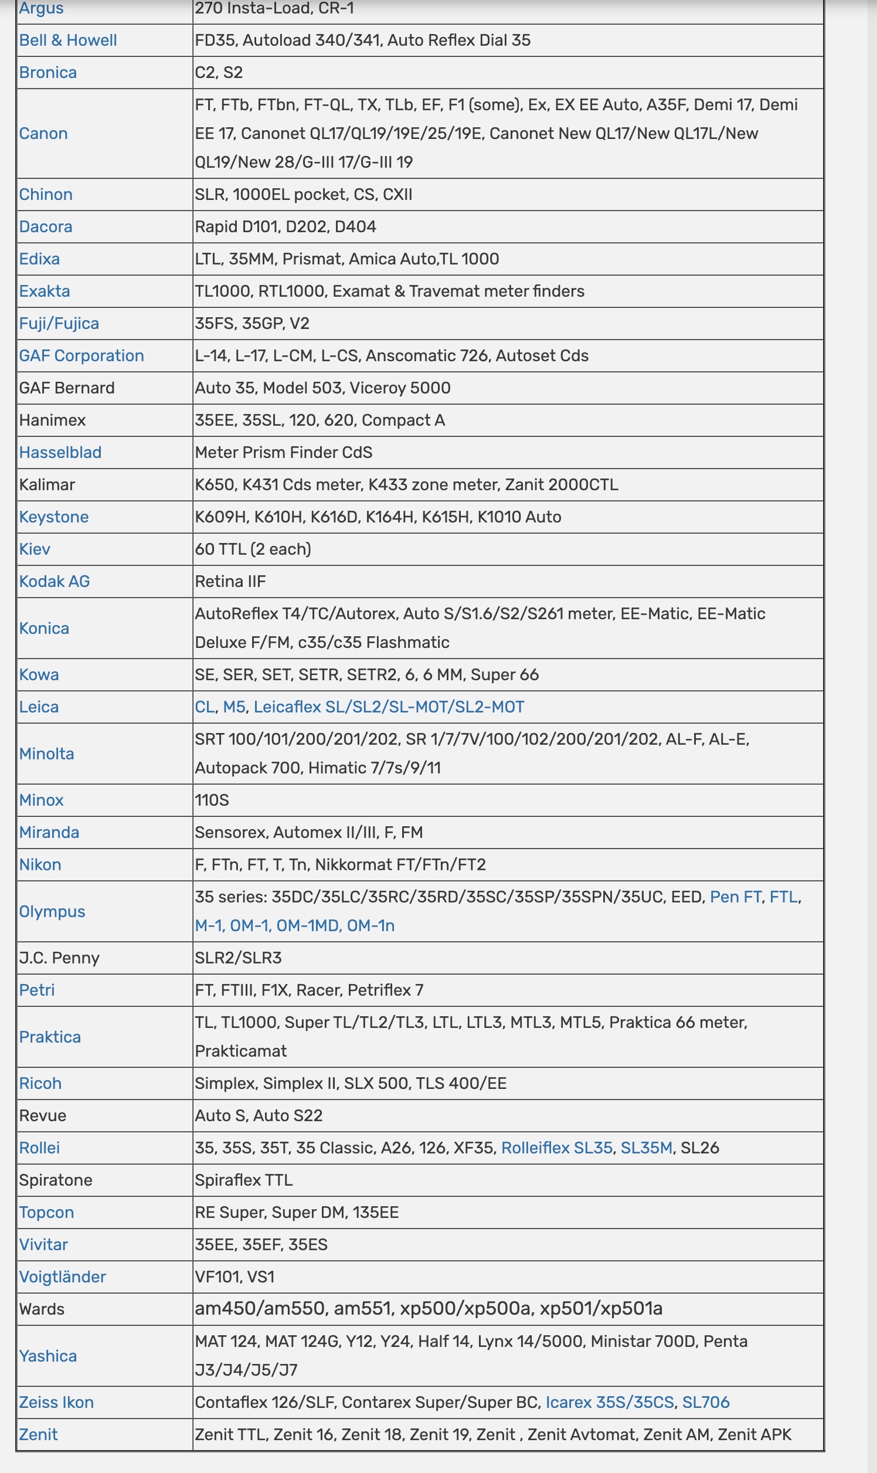The height and width of the screenshot is (1473, 877).
Task: Open the Canon brand link
Action: (43, 134)
